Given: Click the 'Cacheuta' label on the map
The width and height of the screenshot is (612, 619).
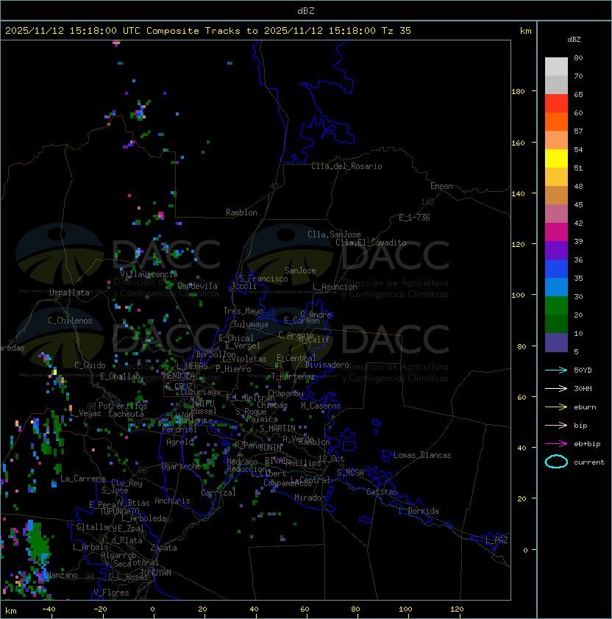Looking at the screenshot, I should [x=126, y=414].
